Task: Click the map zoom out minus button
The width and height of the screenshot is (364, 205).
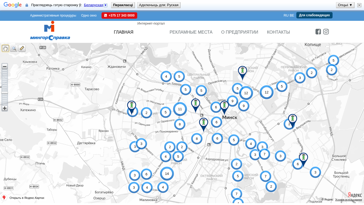Action: 5,66
